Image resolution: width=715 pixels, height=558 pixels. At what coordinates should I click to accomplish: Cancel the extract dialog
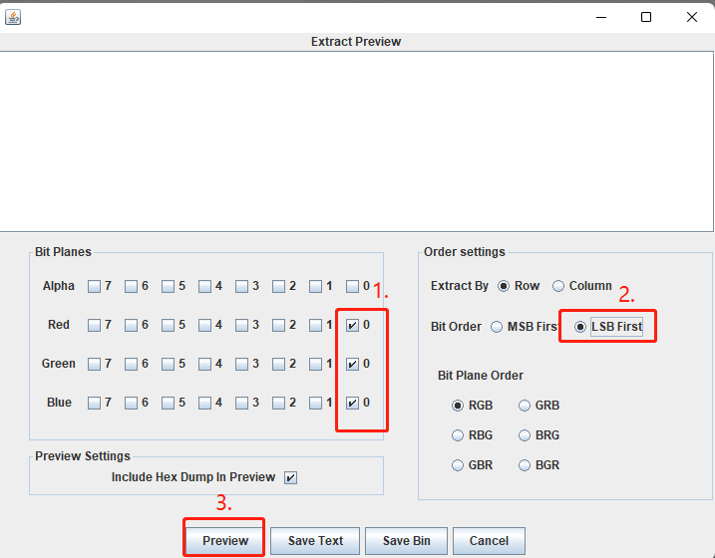coord(489,541)
